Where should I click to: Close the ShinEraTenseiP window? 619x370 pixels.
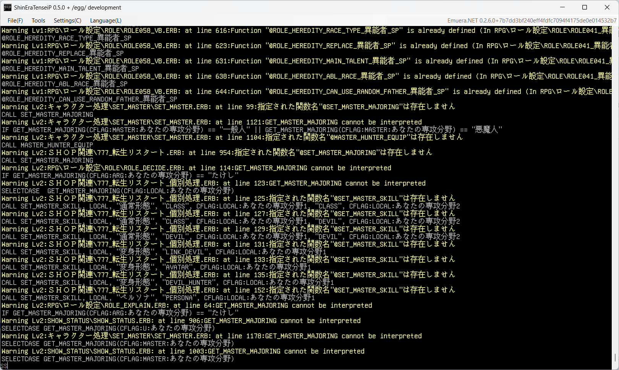607,7
